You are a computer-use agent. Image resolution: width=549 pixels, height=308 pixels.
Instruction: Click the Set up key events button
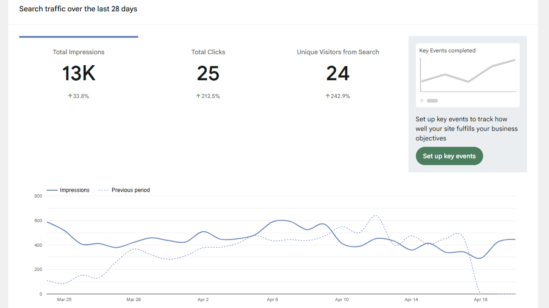(449, 156)
